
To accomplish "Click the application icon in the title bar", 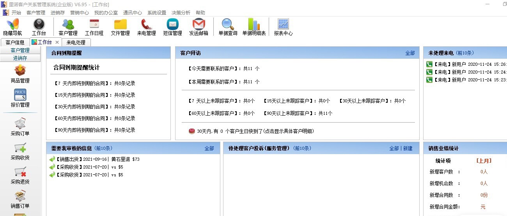I will (5, 4).
